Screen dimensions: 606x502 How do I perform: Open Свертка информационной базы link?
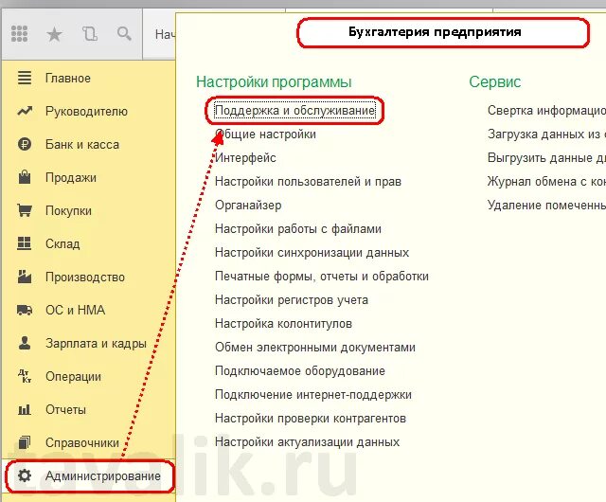tap(546, 111)
